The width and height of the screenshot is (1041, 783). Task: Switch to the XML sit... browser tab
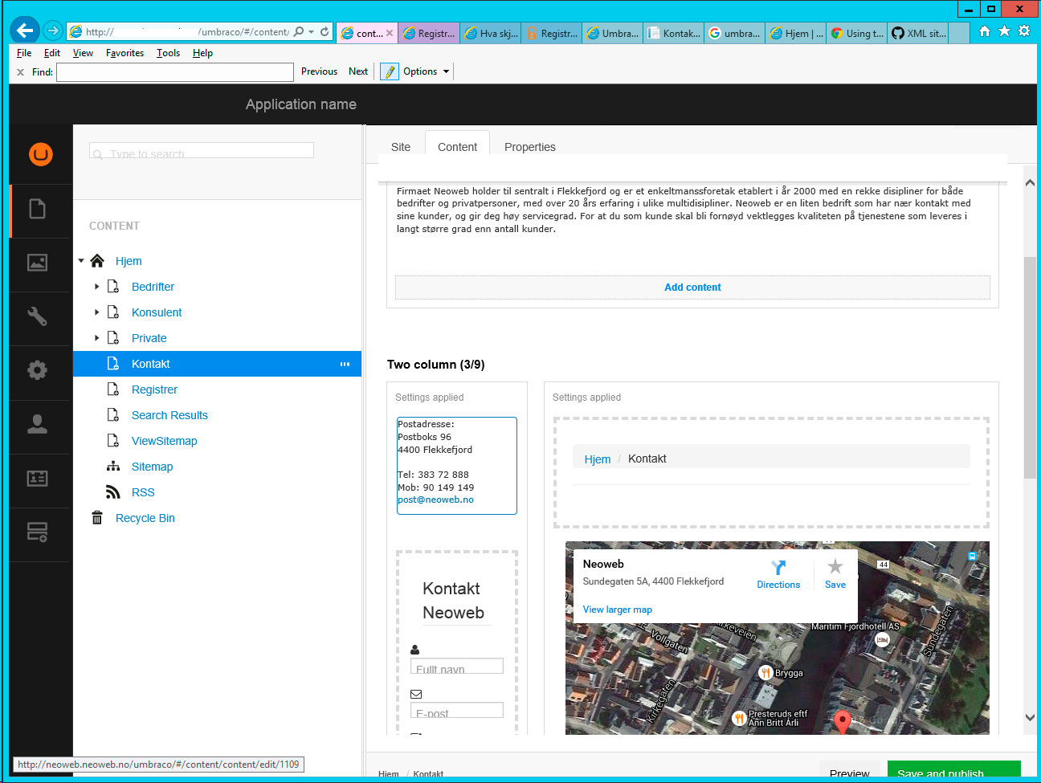(918, 33)
